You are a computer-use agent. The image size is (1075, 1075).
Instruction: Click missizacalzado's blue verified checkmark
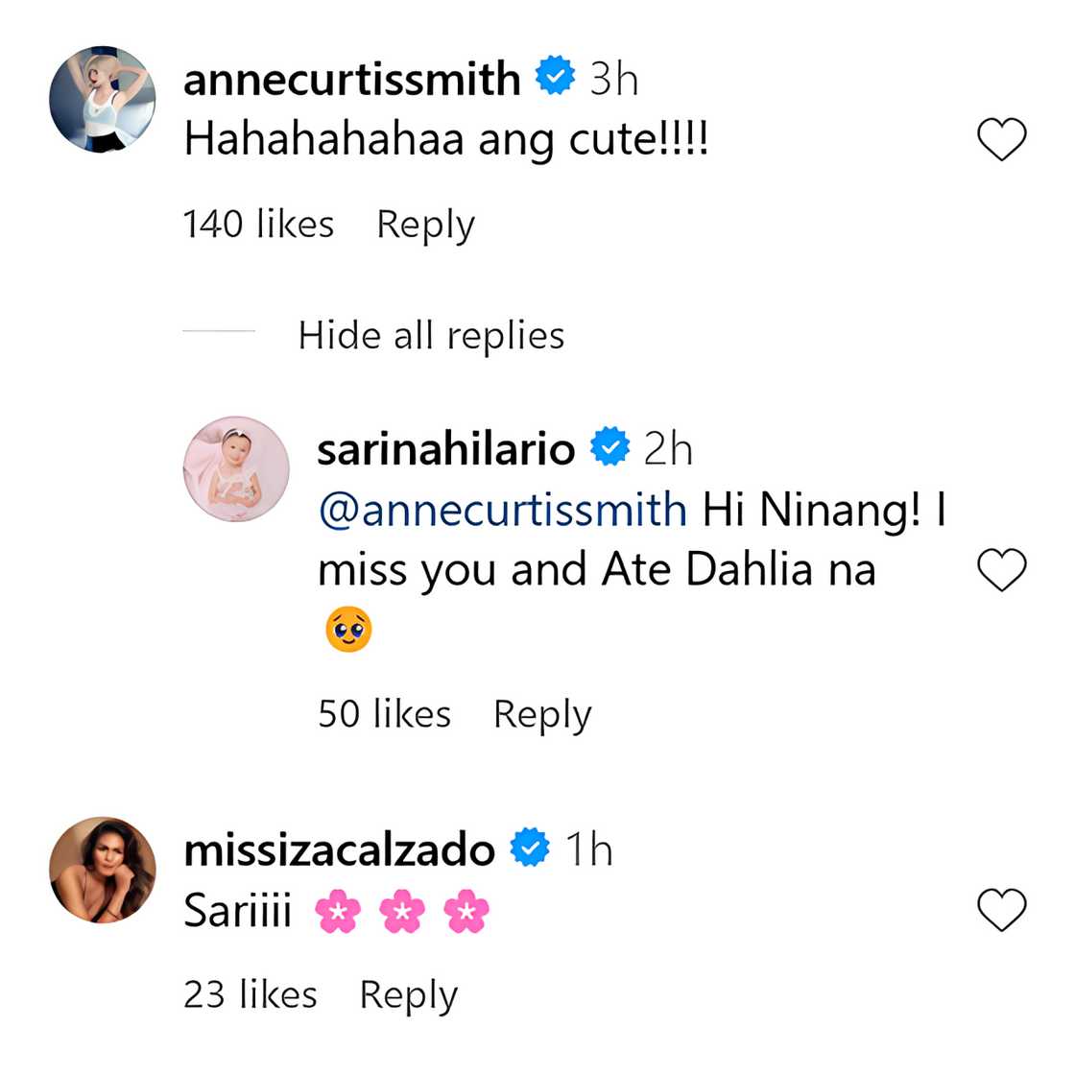pos(530,848)
